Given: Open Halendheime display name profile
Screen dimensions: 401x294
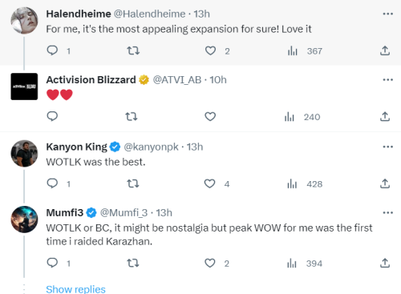Looking at the screenshot, I should click(79, 14).
